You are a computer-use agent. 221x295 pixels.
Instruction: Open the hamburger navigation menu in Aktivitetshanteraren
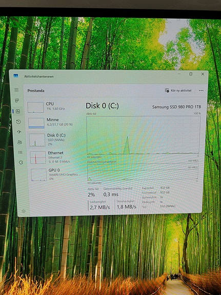16,90
